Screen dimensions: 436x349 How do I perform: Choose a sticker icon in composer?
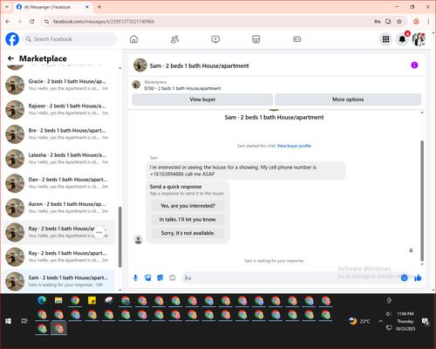[x=160, y=277]
